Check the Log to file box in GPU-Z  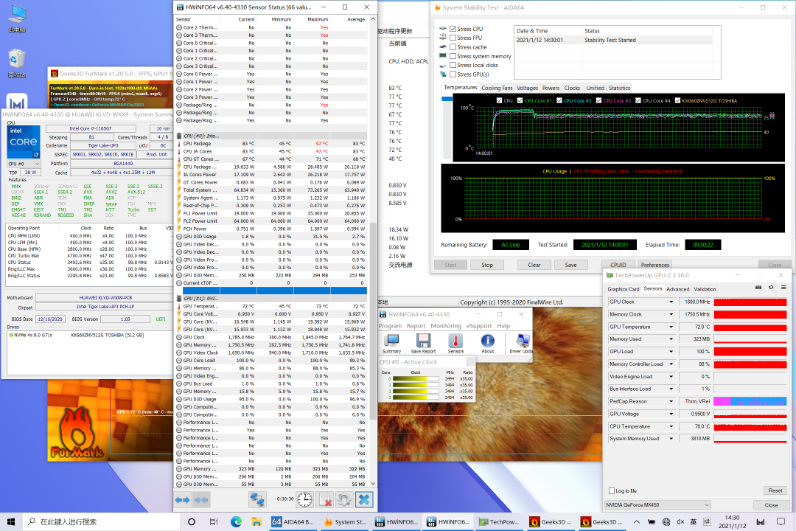[611, 490]
